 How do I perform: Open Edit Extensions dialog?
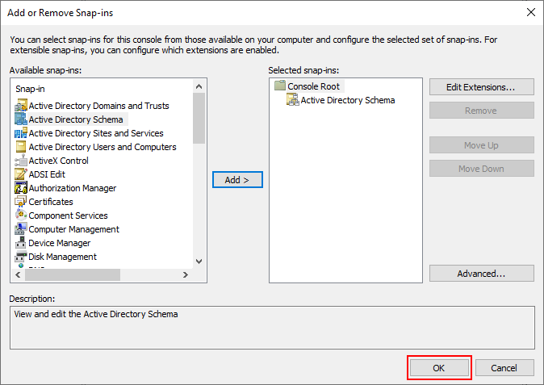[482, 86]
